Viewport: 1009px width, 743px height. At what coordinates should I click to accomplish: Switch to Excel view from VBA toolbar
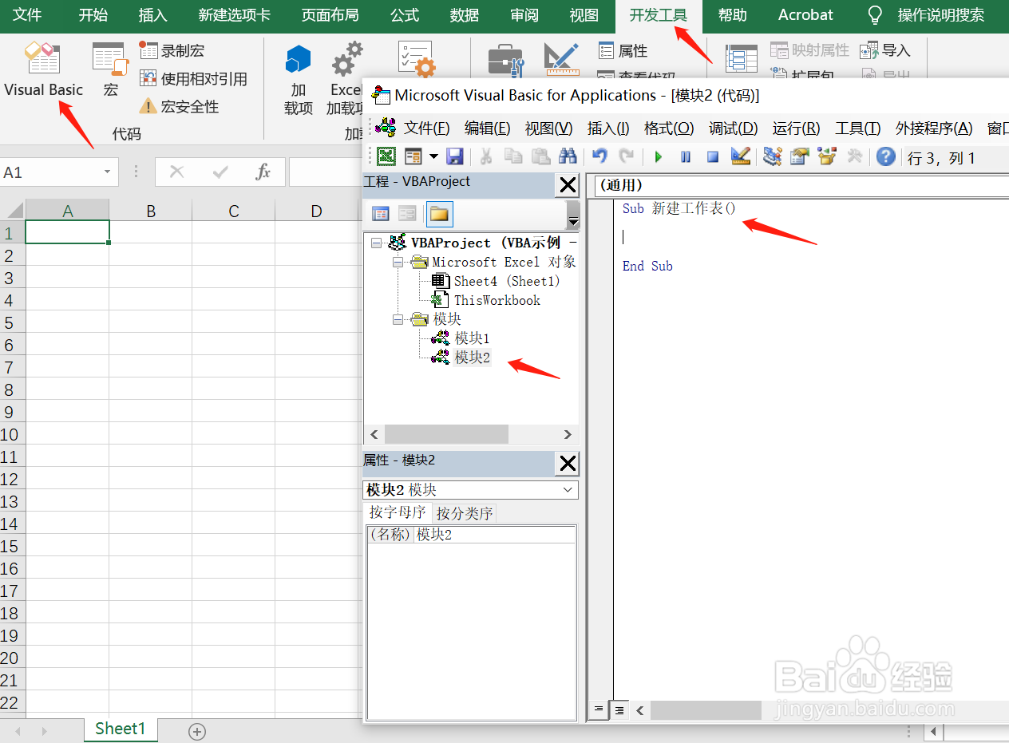[386, 156]
